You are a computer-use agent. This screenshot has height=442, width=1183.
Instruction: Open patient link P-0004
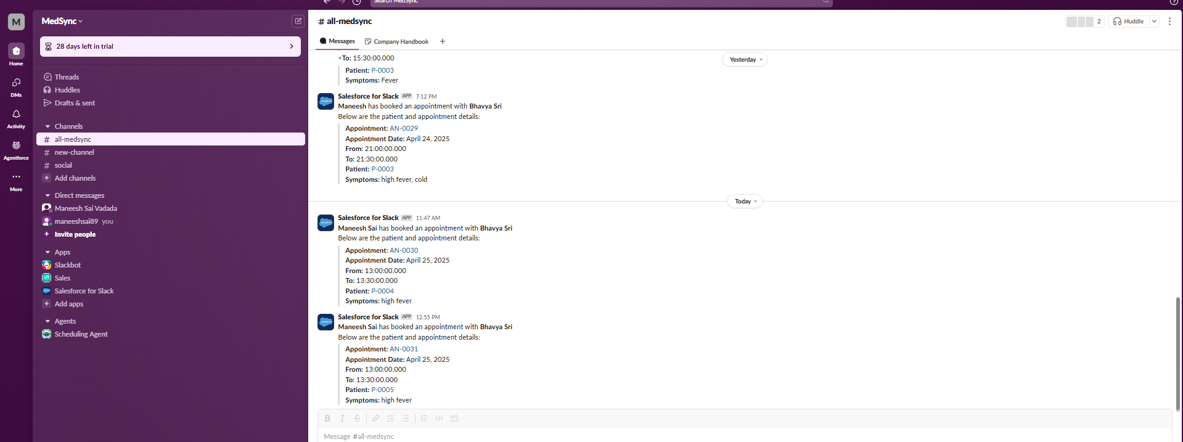(x=382, y=291)
